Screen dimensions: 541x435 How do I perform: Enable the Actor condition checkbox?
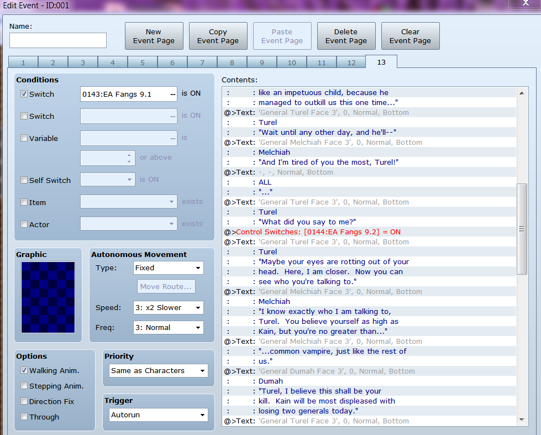click(x=24, y=224)
